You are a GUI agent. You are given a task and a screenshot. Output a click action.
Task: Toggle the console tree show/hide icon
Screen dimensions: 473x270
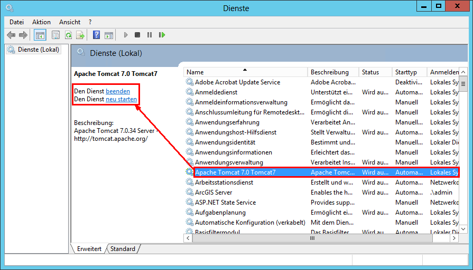(x=40, y=35)
